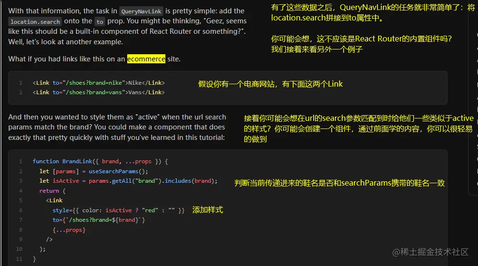The image size is (478, 266).
Task: Click the inline code 'to' prop
Action: 100,21
